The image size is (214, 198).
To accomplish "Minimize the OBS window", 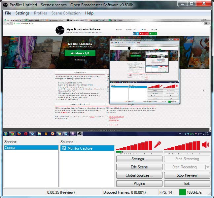I will (x=183, y=3).
